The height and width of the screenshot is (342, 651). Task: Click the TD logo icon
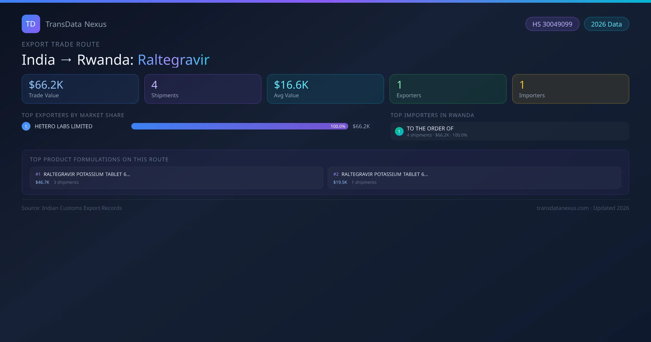click(31, 24)
